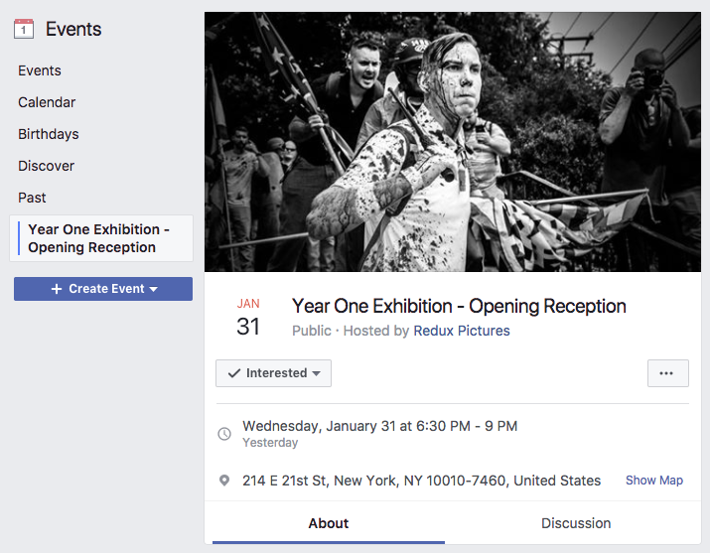Open the event cover photo
Image resolution: width=710 pixels, height=553 pixels.
coord(453,142)
